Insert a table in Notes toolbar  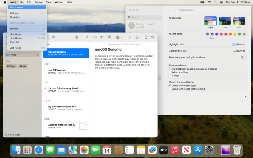110,37
